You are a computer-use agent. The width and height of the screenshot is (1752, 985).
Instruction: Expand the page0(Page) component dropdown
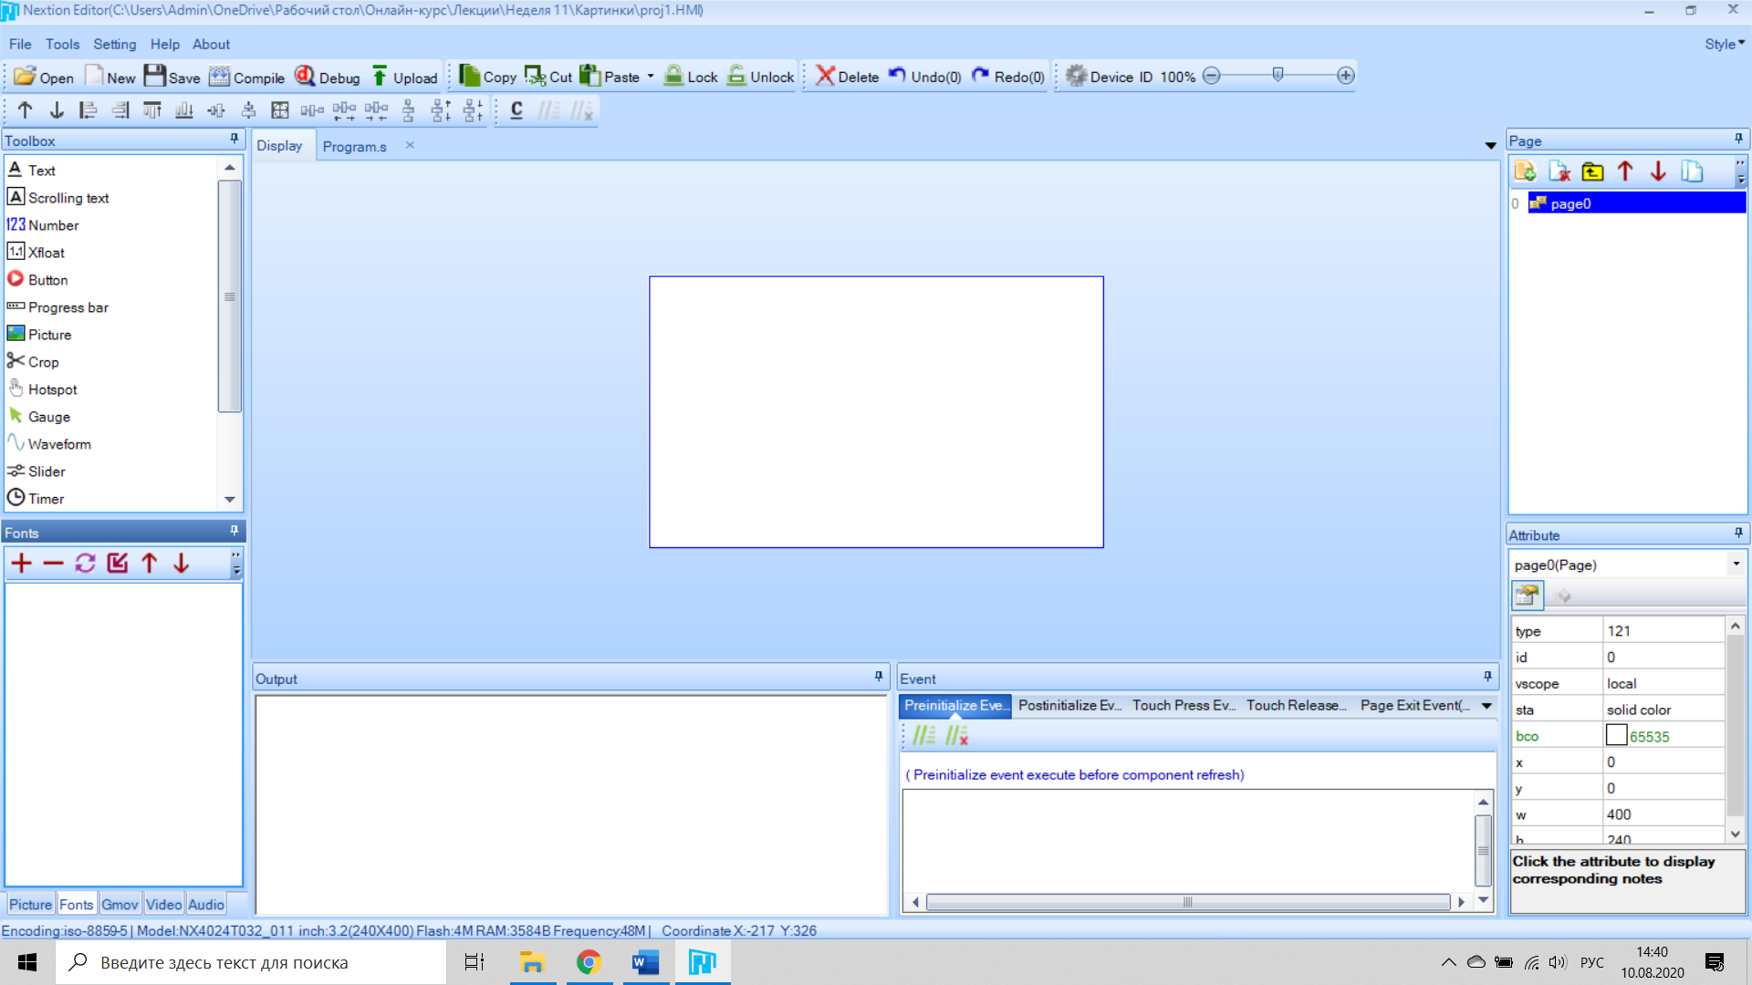pyautogui.click(x=1736, y=565)
